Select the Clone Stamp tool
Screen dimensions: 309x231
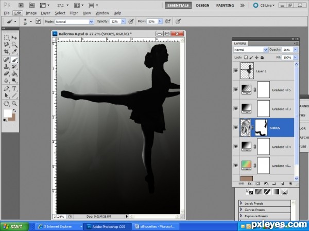7,66
